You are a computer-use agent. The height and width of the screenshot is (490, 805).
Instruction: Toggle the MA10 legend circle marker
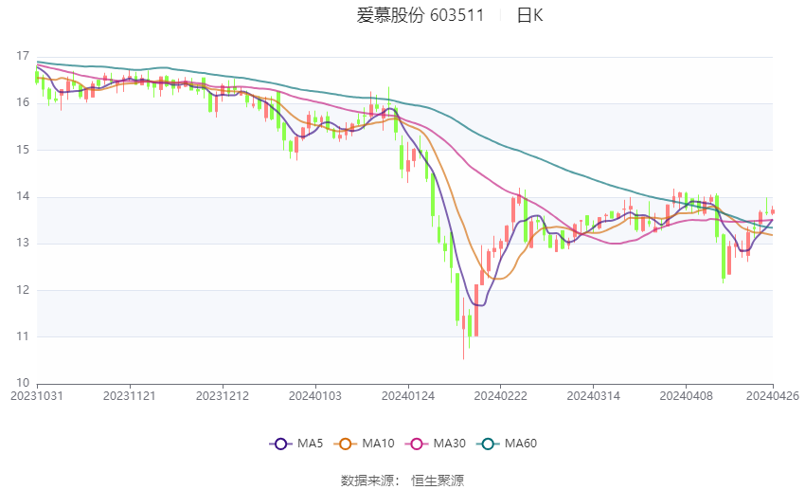tap(346, 444)
